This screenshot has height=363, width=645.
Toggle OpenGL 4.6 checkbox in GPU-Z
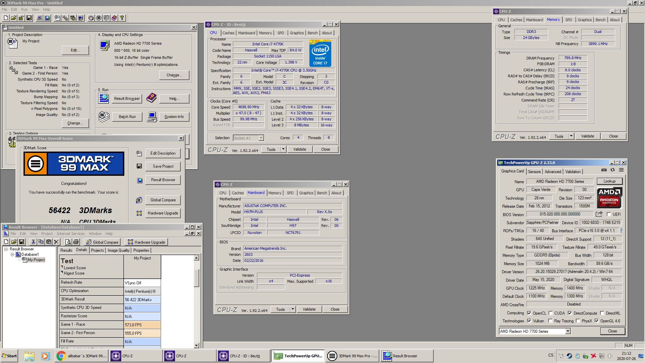597,321
